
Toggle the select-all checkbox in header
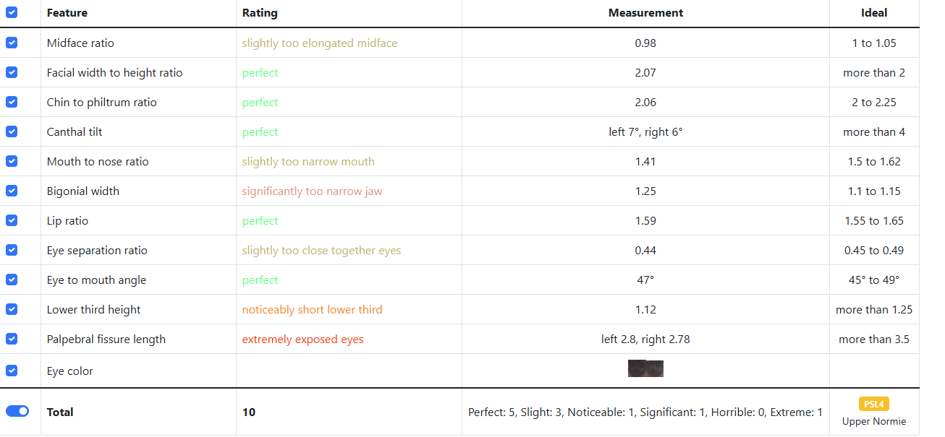[12, 12]
